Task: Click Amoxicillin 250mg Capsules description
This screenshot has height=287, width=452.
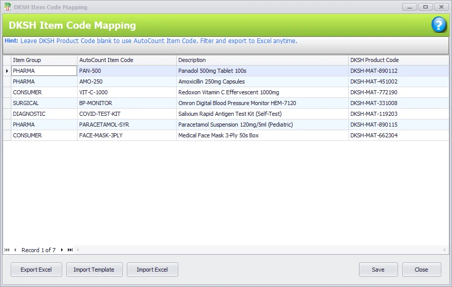Action: pos(262,81)
